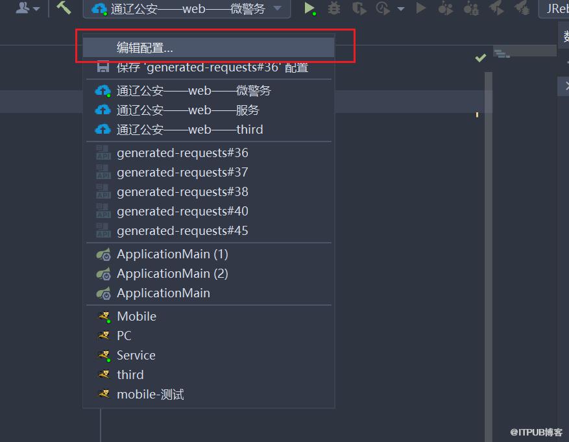Choose generated-requests#36 run configuration
569x442 pixels.
point(209,153)
